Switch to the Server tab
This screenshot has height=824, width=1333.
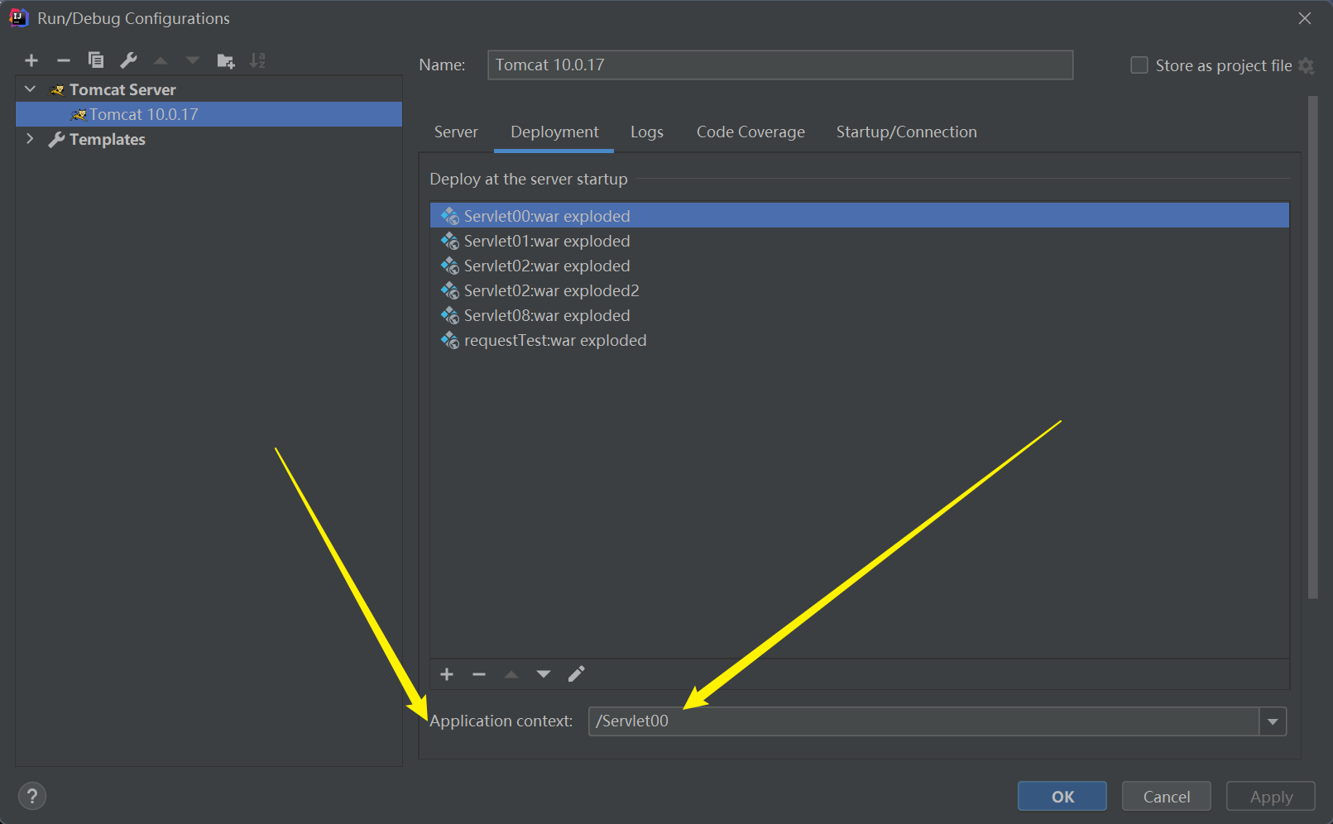[x=456, y=132]
